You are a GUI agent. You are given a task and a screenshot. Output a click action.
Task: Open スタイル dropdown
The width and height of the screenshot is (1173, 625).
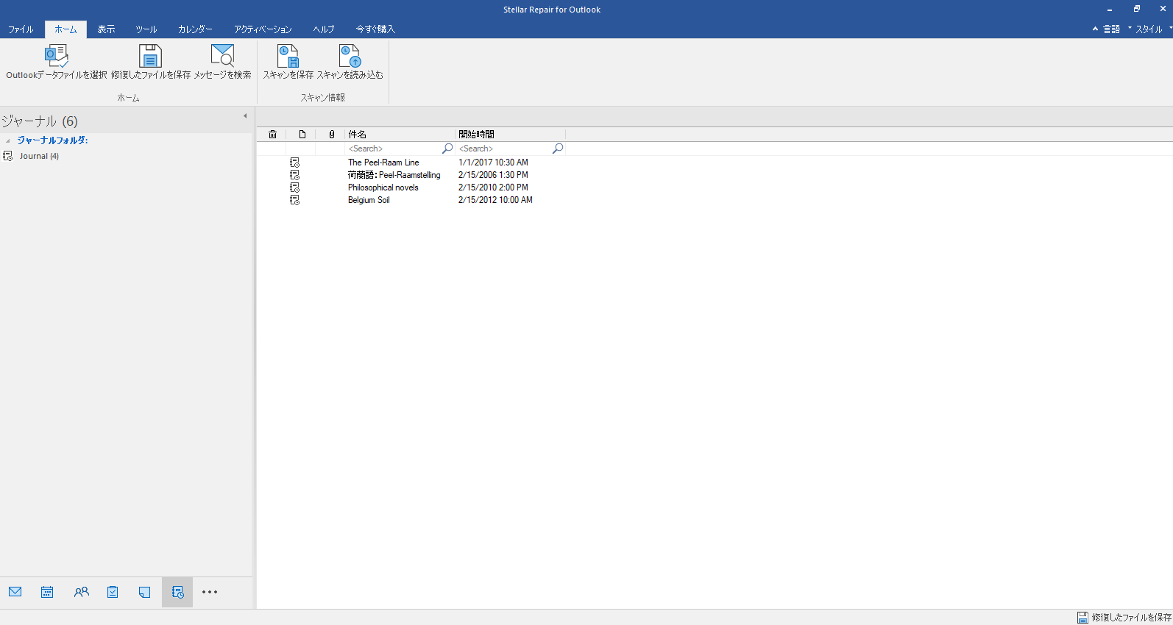1148,29
